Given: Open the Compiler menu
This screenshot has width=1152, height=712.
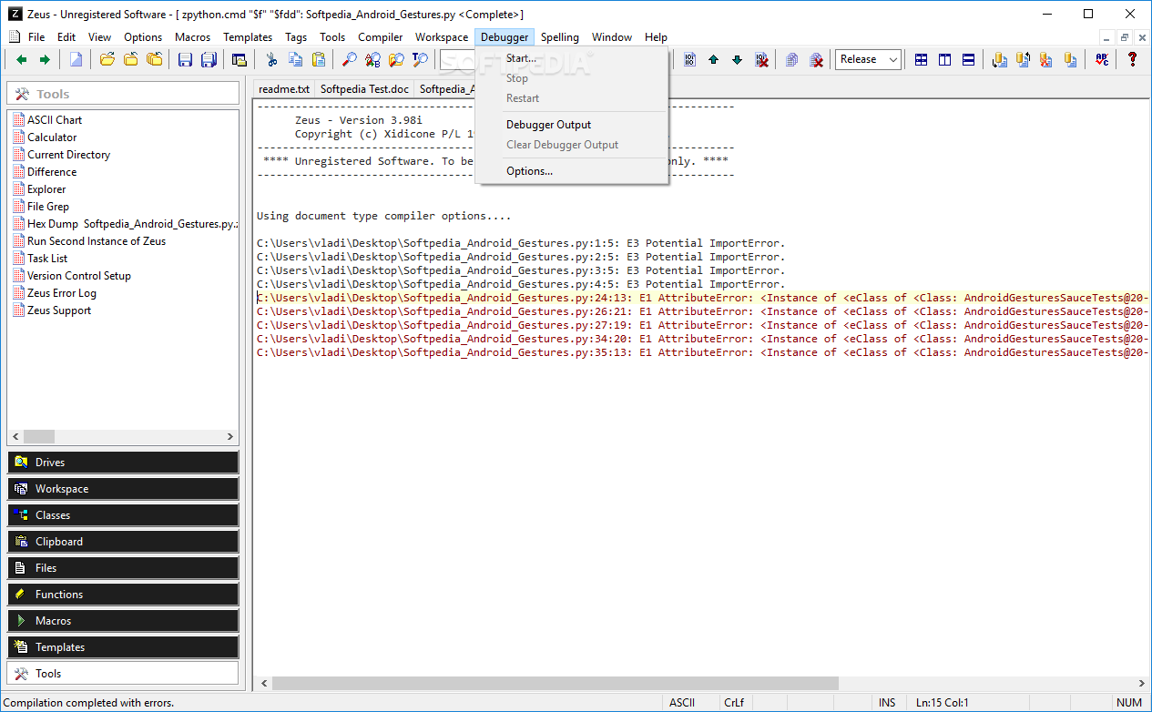Looking at the screenshot, I should 380,37.
